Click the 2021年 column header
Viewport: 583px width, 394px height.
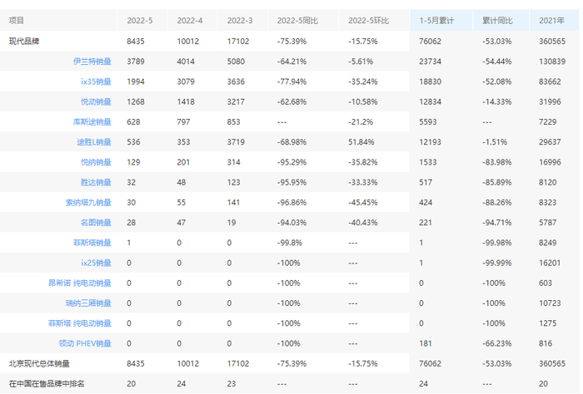coord(551,21)
